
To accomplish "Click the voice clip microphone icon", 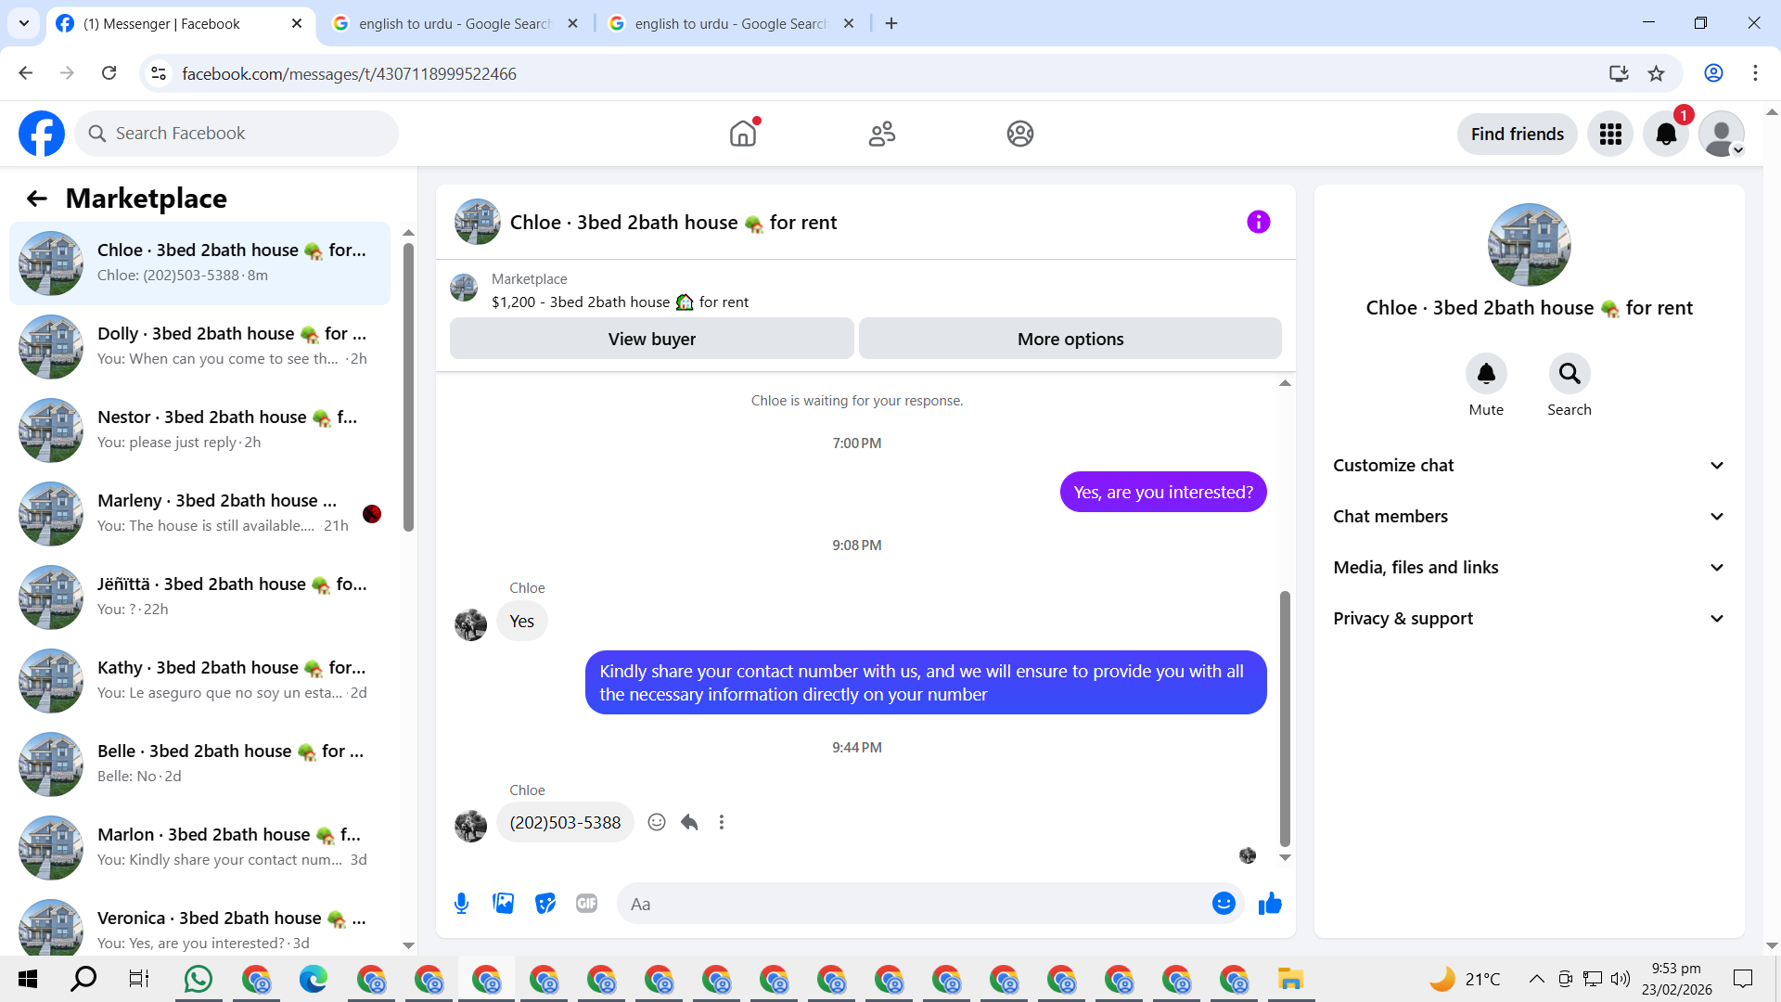I will [461, 903].
